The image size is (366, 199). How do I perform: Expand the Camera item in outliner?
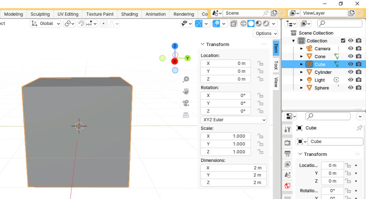click(x=301, y=49)
